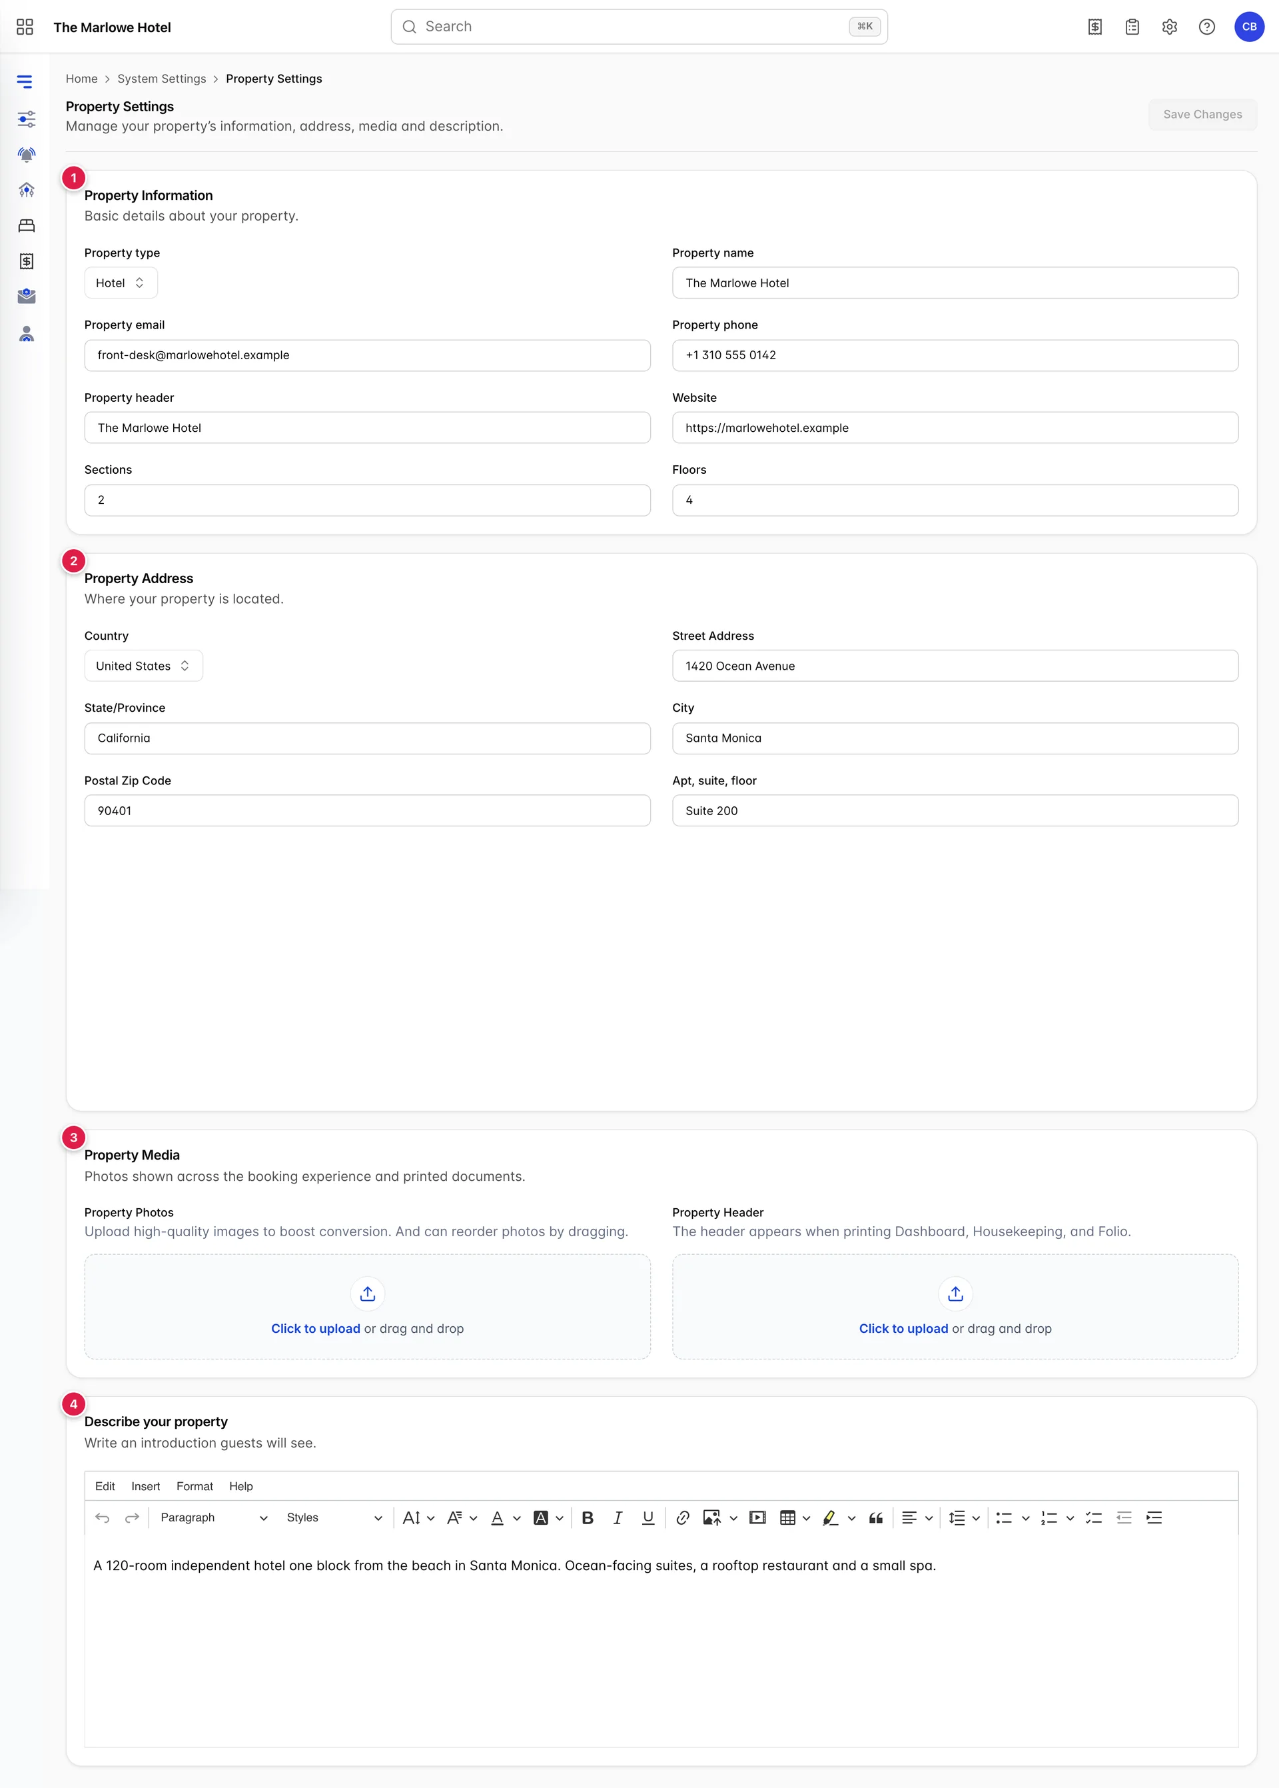Image resolution: width=1279 pixels, height=1788 pixels.
Task: Click the Property name field
Action: pyautogui.click(x=955, y=283)
